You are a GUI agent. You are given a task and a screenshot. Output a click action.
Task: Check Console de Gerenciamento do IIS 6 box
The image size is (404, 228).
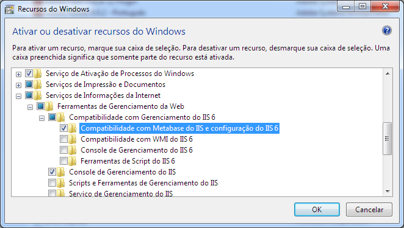pyautogui.click(x=63, y=150)
